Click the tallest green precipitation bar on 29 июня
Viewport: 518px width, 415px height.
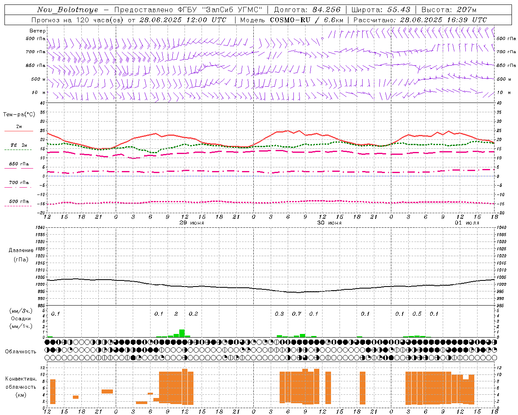(182, 333)
